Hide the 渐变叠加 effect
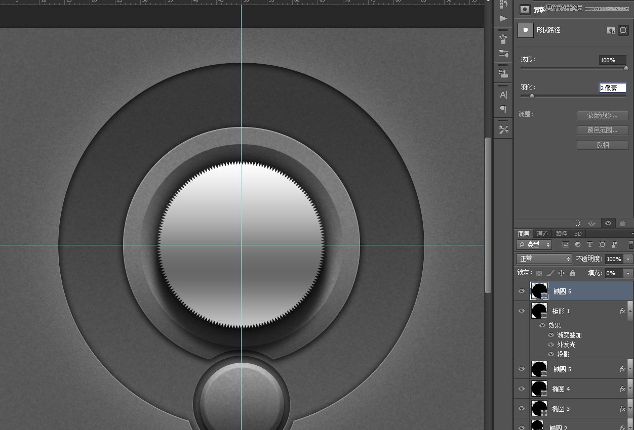The height and width of the screenshot is (430, 634). click(x=551, y=335)
